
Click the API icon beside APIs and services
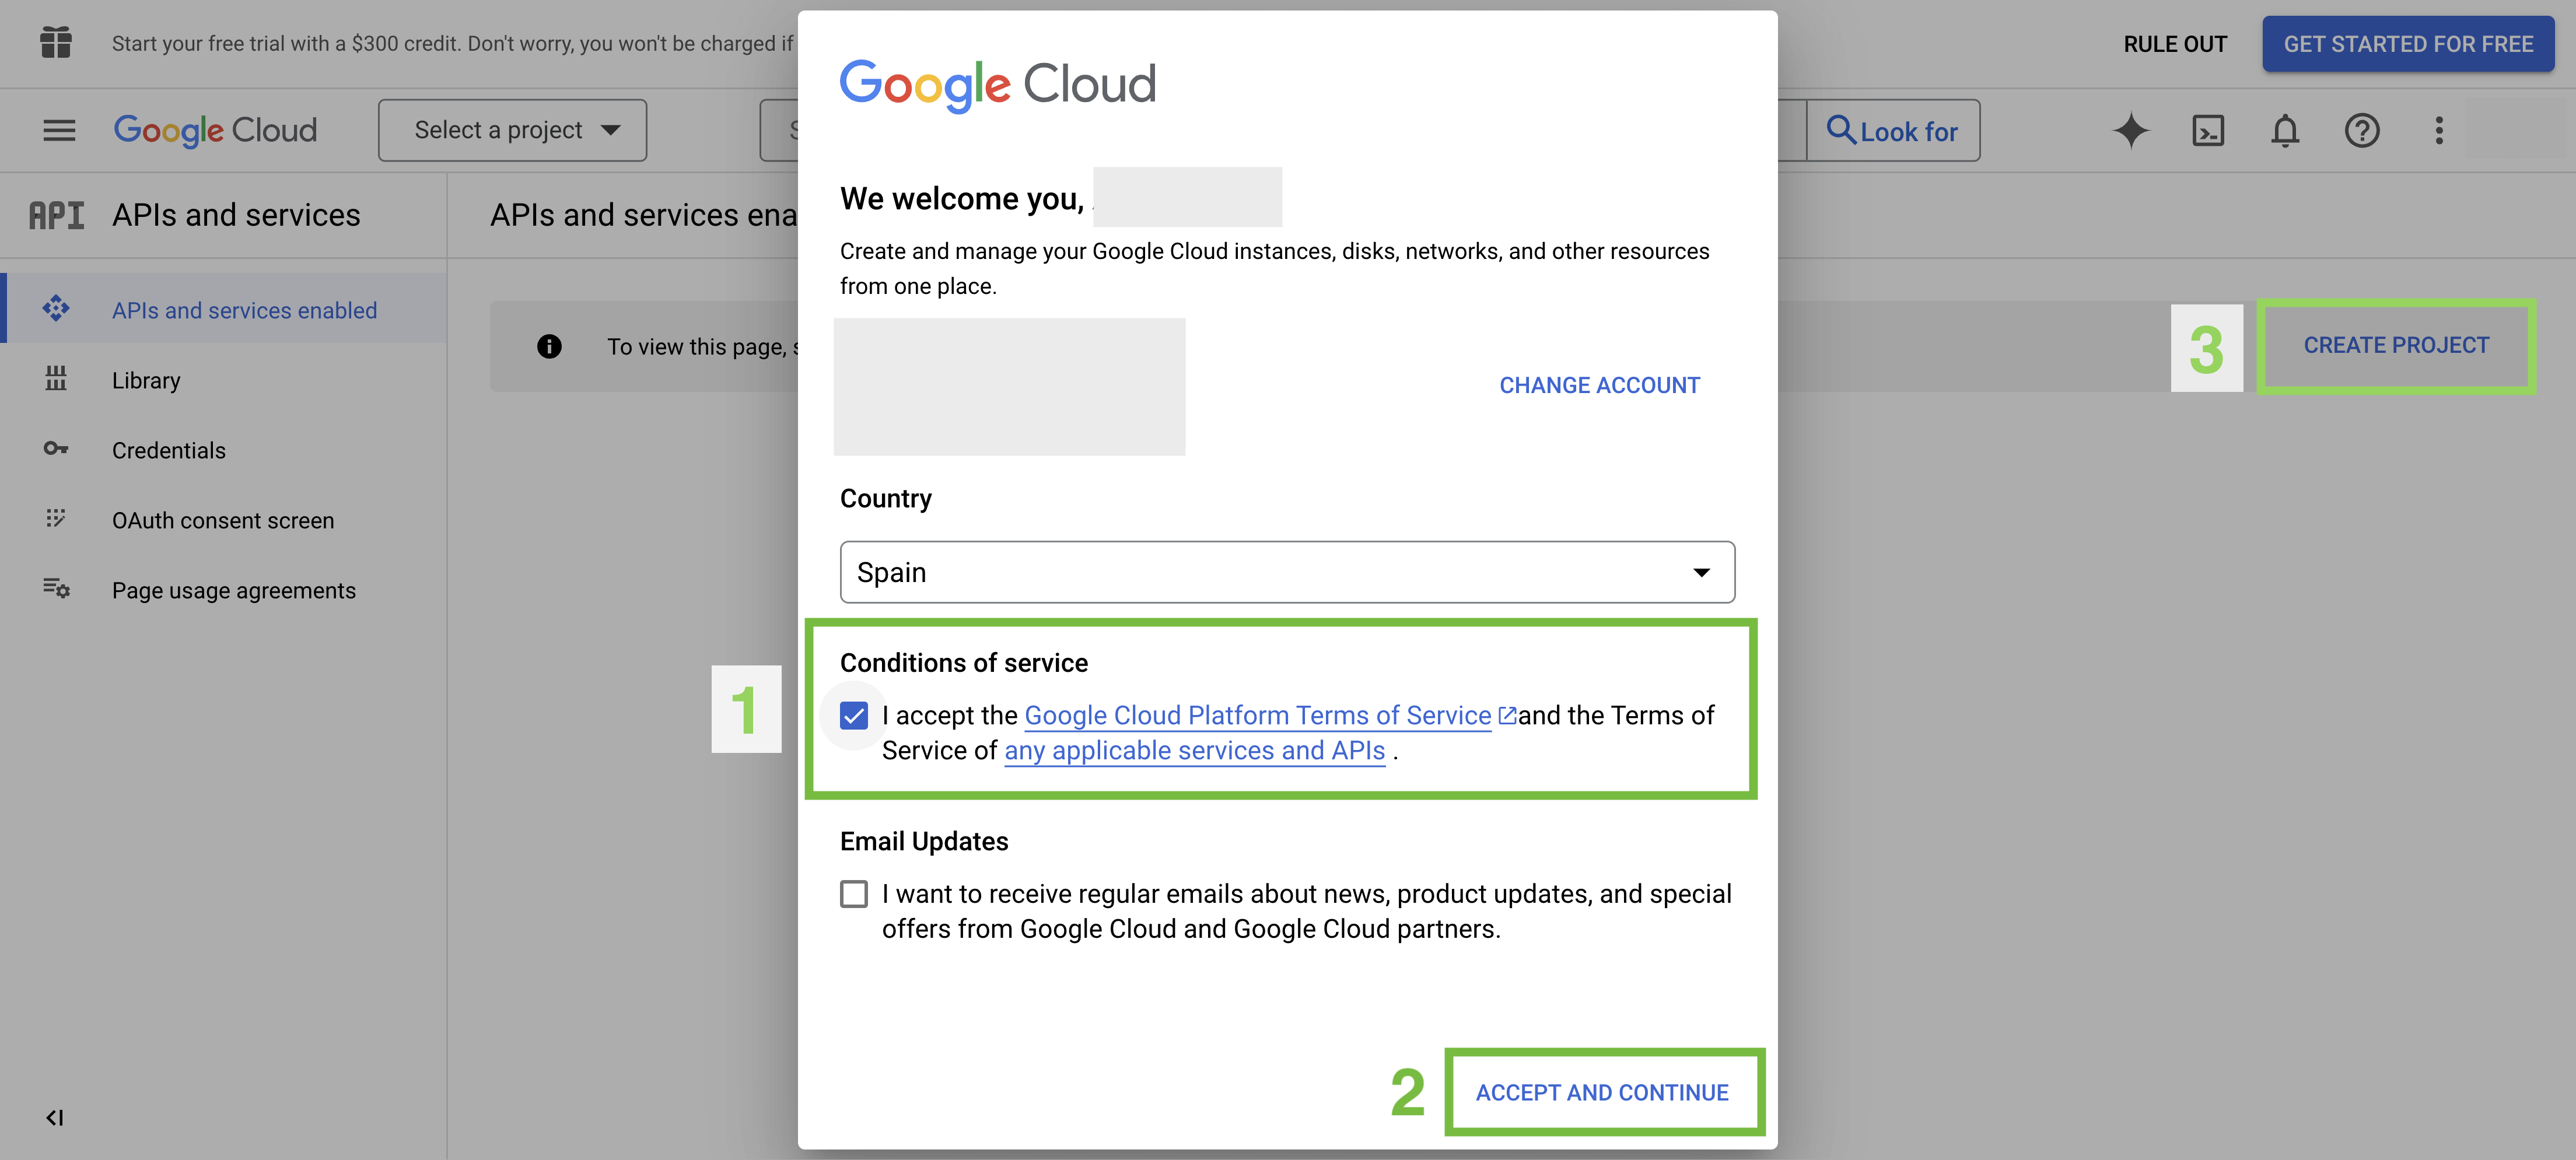pyautogui.click(x=56, y=215)
